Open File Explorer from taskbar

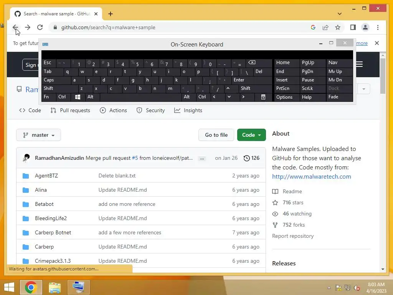coord(54,287)
